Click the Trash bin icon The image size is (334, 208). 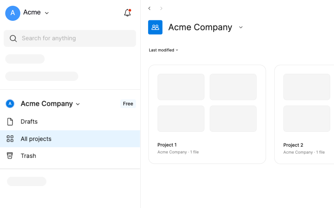pos(10,156)
